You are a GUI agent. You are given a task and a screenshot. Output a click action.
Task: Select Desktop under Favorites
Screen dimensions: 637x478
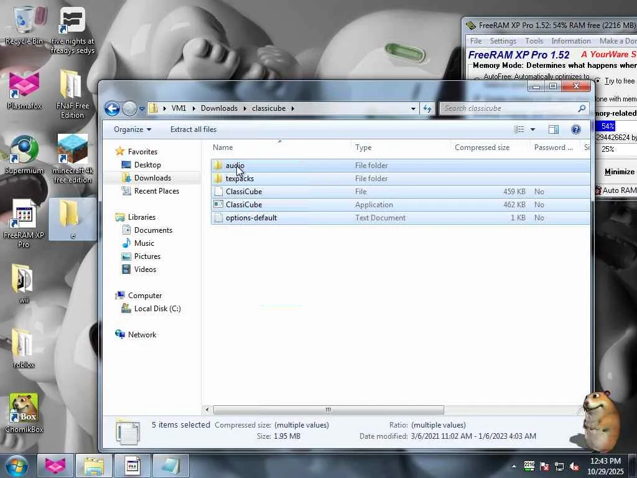(147, 164)
